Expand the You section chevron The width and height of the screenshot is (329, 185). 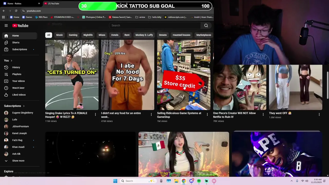(11, 61)
